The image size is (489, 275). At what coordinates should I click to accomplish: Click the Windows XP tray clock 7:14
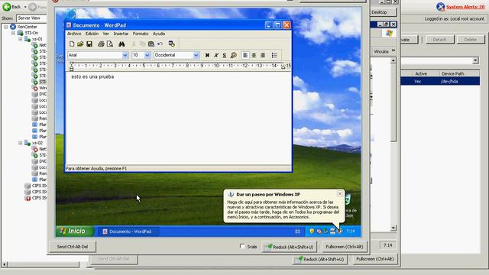[x=351, y=231]
